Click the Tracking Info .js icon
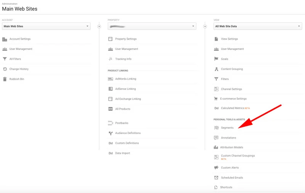Viewport: 305px width, 193px height. 110,59
